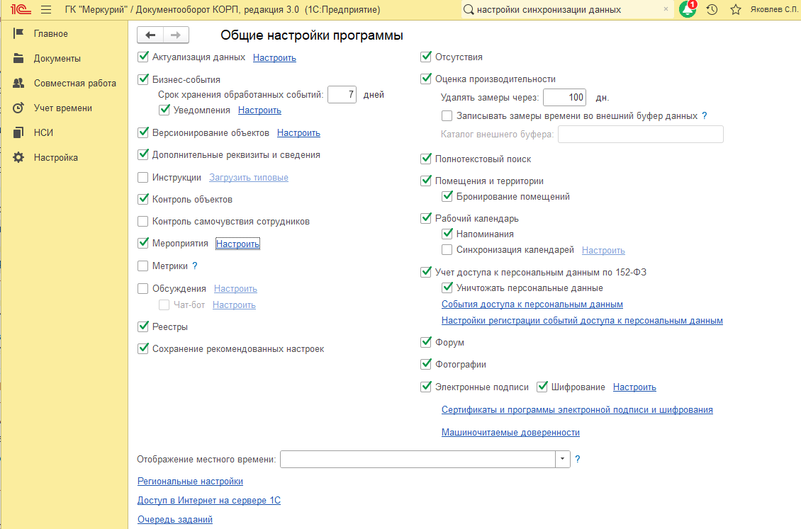Click the Документы folder icon

click(18, 58)
